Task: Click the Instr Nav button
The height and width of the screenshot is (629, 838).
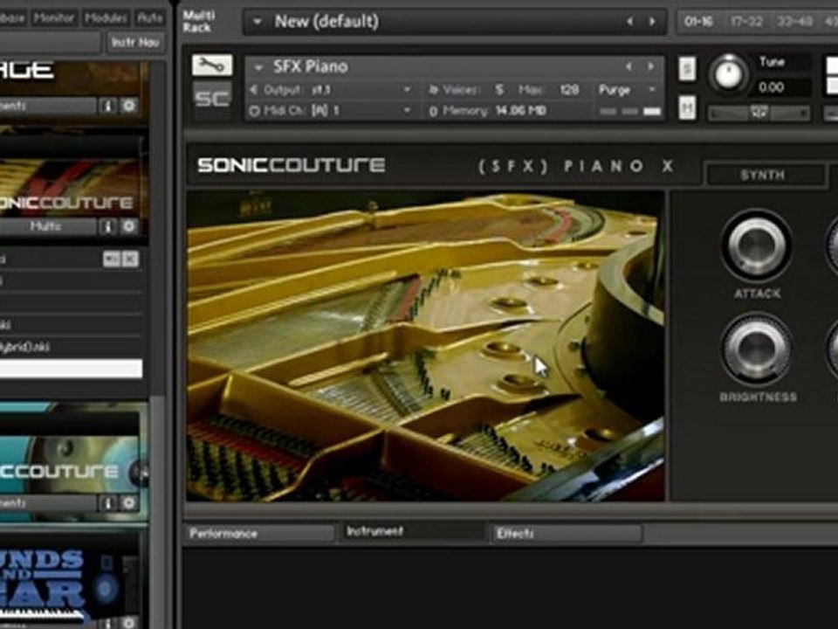Action: tap(136, 42)
